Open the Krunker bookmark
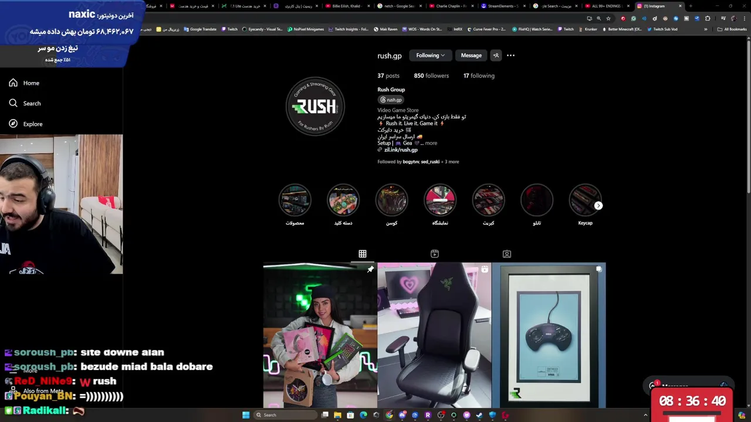Screen dimensions: 751x422 tap(587, 29)
